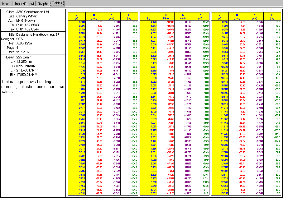
Task: Click the D (mm) header in first table
Action: click(x=112, y=16)
